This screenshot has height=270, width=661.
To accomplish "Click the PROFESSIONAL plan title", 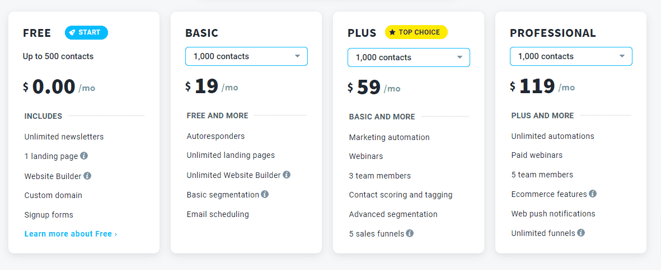I will point(553,33).
